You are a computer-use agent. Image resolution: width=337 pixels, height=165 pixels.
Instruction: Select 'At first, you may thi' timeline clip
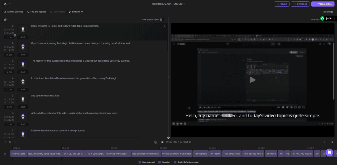tap(302, 154)
